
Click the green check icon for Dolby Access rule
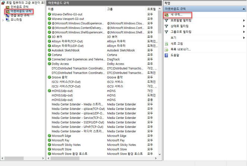(x=49, y=64)
